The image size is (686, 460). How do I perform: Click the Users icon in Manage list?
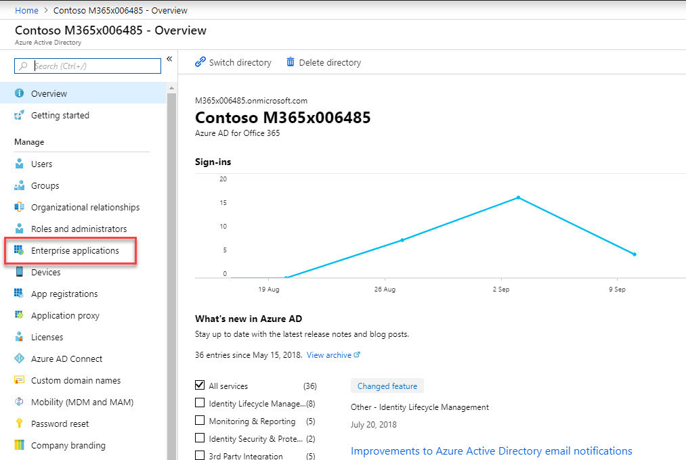[19, 164]
